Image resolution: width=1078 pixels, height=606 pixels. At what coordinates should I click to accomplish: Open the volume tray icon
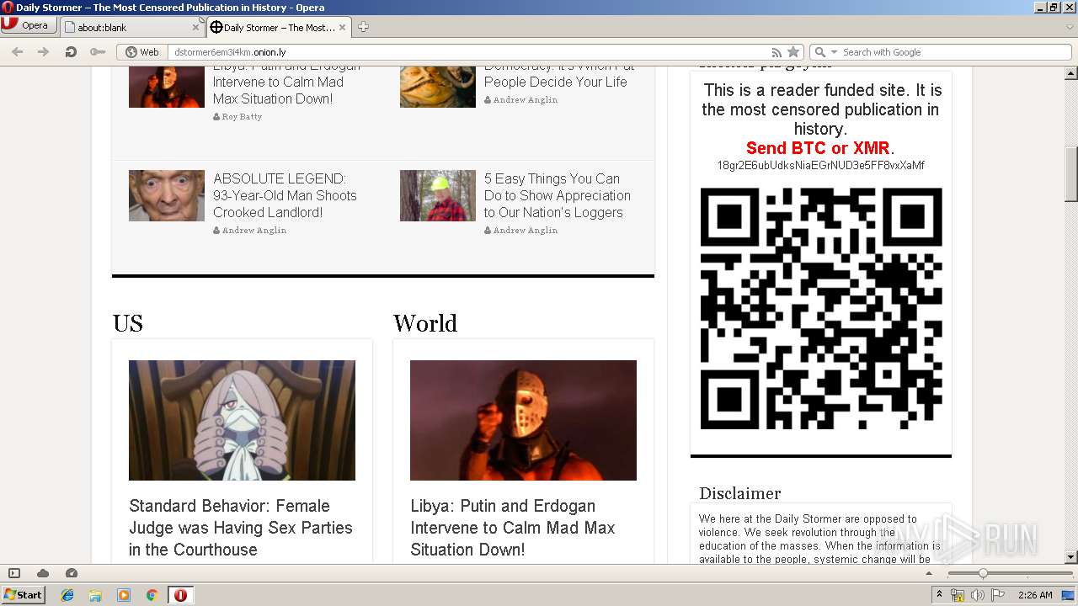pos(977,595)
